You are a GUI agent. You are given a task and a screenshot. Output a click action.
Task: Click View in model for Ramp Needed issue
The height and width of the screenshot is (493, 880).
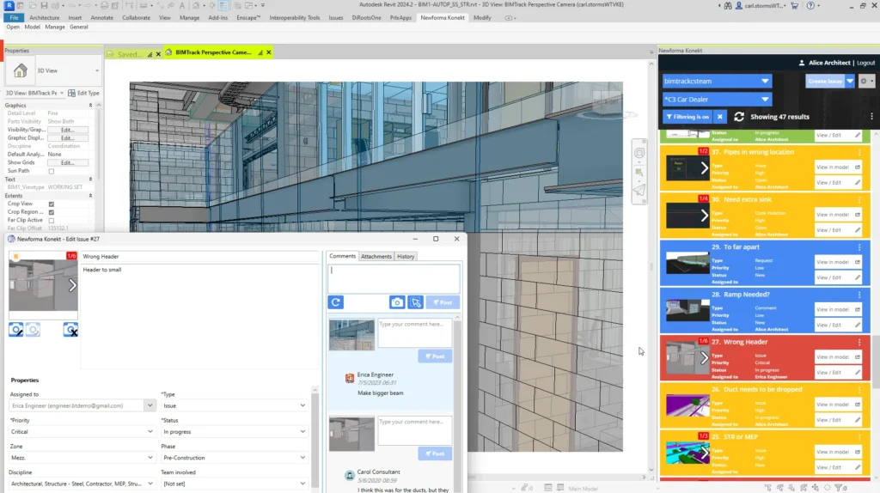(x=834, y=309)
